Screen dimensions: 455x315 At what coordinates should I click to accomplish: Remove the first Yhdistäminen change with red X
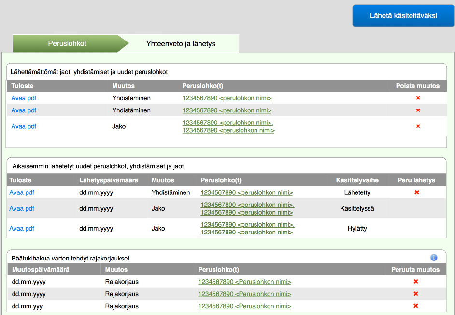click(418, 98)
